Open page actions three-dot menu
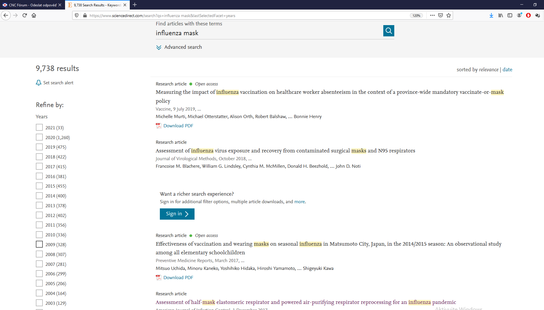The width and height of the screenshot is (544, 310). click(x=432, y=16)
